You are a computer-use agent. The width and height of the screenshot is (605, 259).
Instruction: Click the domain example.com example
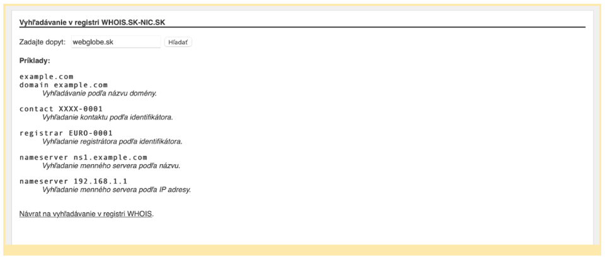click(63, 85)
